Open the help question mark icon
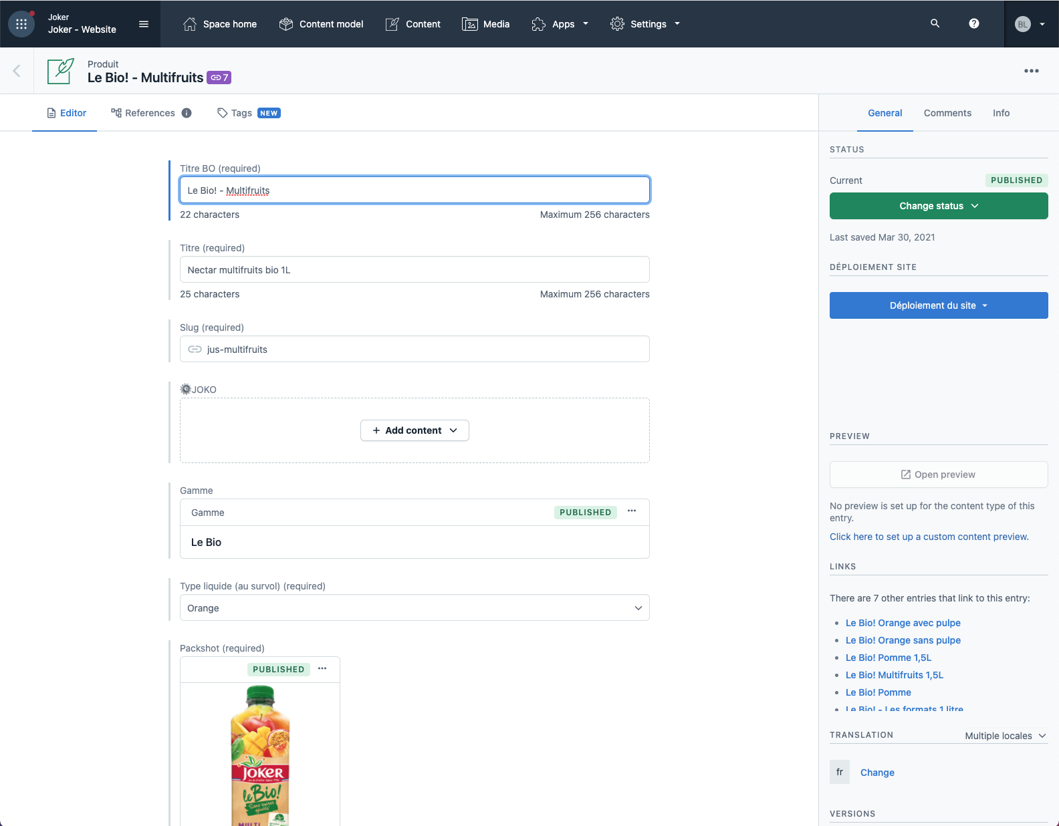The width and height of the screenshot is (1059, 826). (974, 23)
